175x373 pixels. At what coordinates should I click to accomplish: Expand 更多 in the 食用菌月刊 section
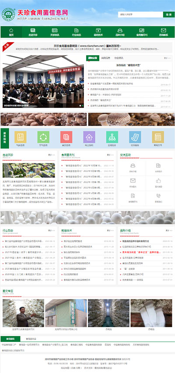pyautogui.click(x=110, y=155)
